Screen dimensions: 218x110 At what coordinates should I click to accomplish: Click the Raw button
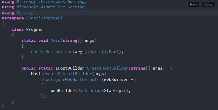click(x=193, y=4)
